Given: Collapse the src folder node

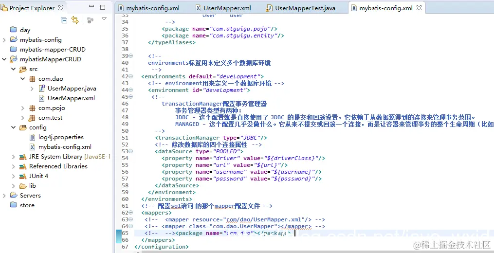Looking at the screenshot, I should click(13, 69).
